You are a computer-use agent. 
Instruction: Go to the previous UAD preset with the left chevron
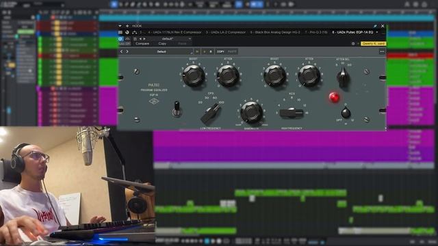(122, 52)
